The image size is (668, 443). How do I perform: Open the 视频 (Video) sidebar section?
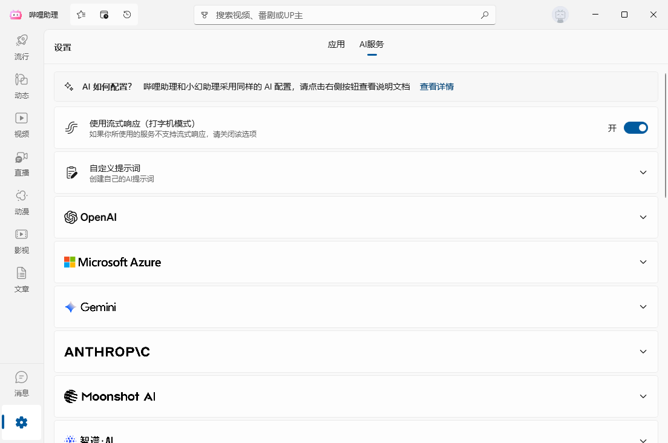point(21,125)
